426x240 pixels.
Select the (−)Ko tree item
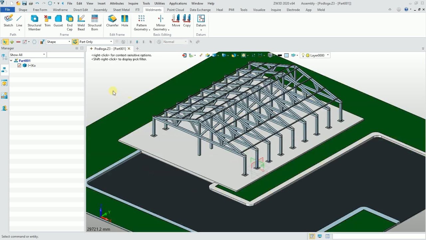(x=32, y=66)
